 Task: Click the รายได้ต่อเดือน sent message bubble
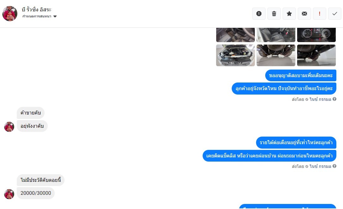(x=296, y=143)
